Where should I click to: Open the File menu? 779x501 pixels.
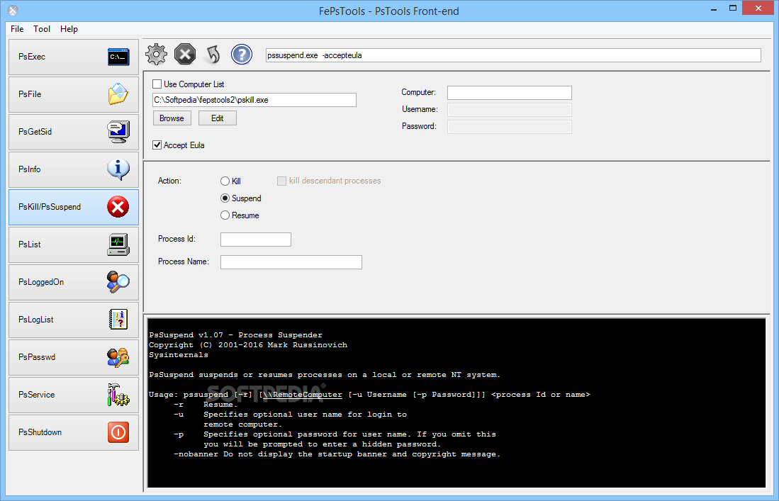tap(17, 29)
